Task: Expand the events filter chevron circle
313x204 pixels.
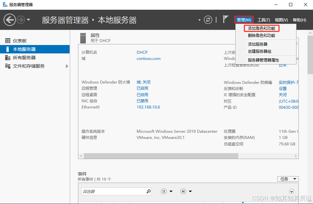Action: [291, 191]
